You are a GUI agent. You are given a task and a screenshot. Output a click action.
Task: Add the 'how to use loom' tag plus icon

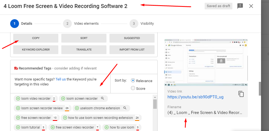tap(106, 127)
